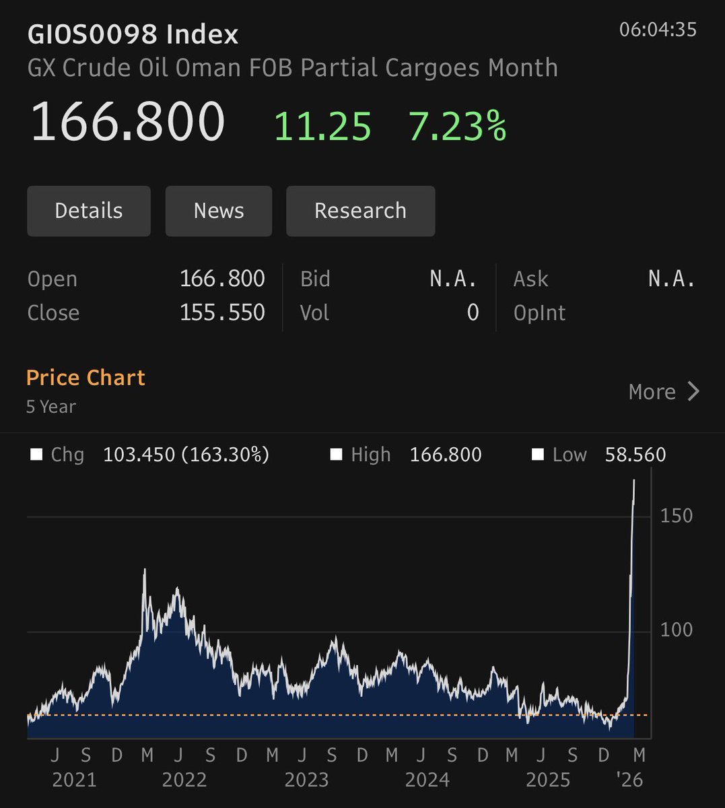Click the percent change 7.23%
Viewport: 725px width, 808px height.
click(457, 127)
